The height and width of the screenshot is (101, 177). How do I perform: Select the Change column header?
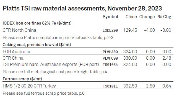147,17
